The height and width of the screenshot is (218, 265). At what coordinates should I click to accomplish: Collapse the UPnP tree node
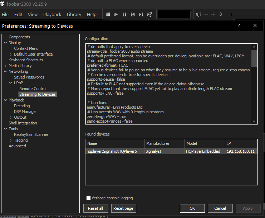pyautogui.click(x=11, y=83)
